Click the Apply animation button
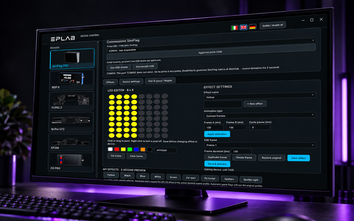Image resolution: width=354 pixels, height=221 pixels. point(217,134)
